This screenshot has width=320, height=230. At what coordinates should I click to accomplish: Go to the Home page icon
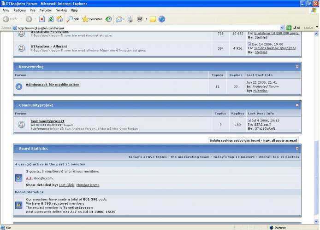(x=59, y=19)
